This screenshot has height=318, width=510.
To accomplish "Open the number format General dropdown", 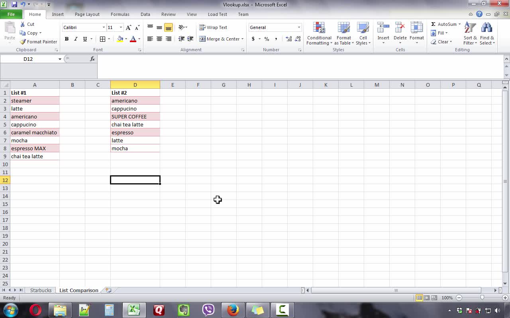I will point(299,27).
